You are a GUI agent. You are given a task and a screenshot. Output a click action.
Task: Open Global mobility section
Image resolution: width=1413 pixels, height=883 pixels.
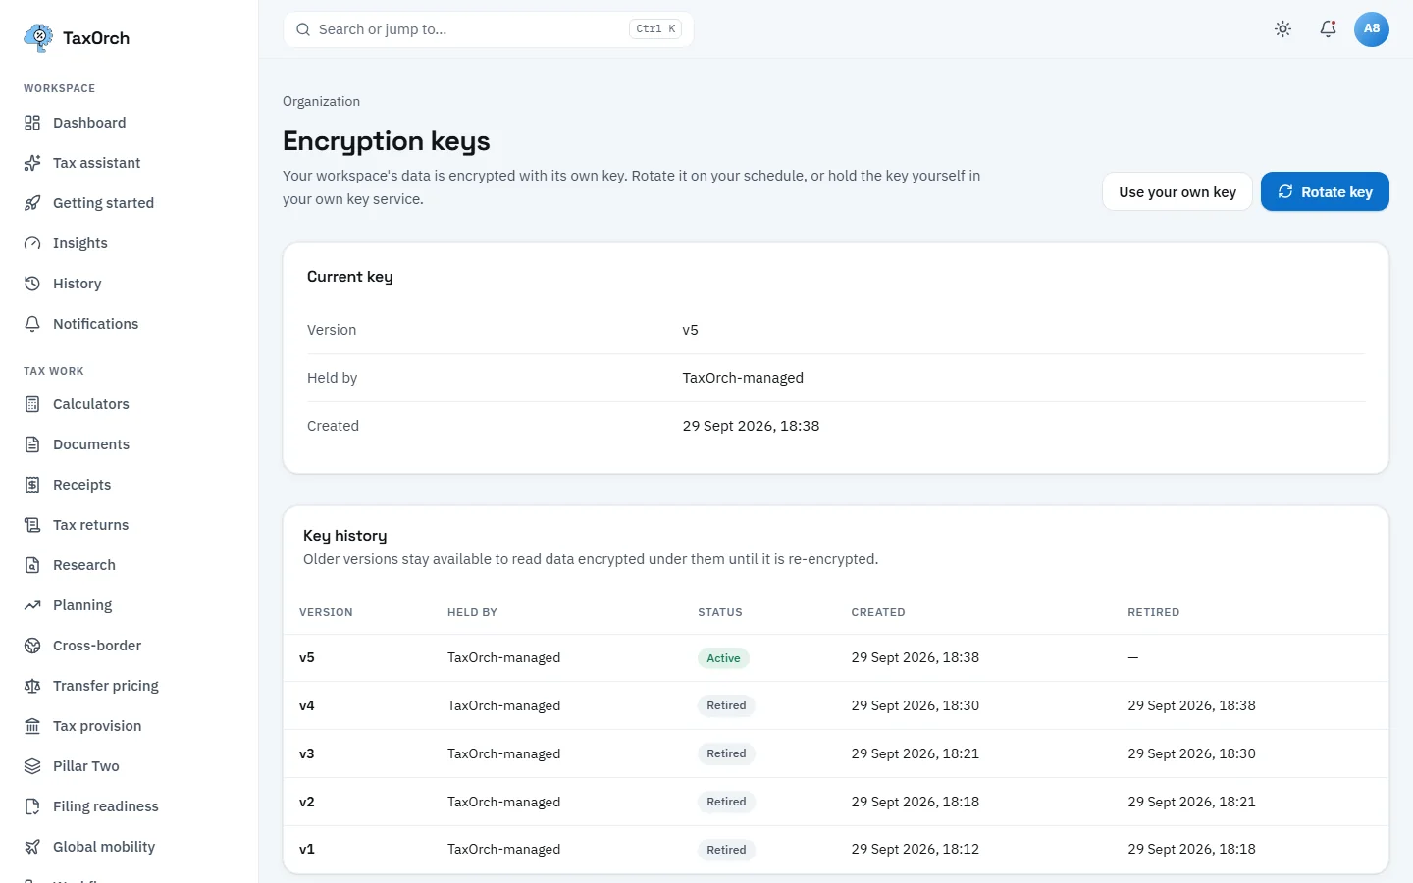click(130, 847)
